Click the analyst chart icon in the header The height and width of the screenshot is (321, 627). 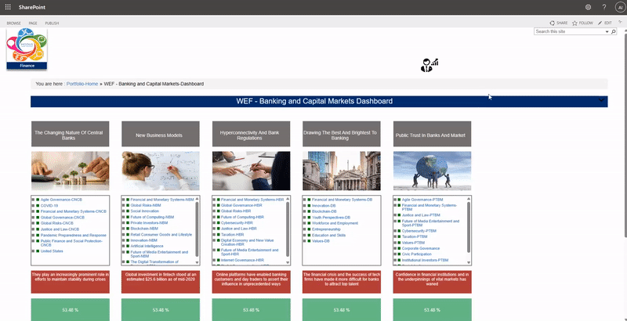[429, 65]
